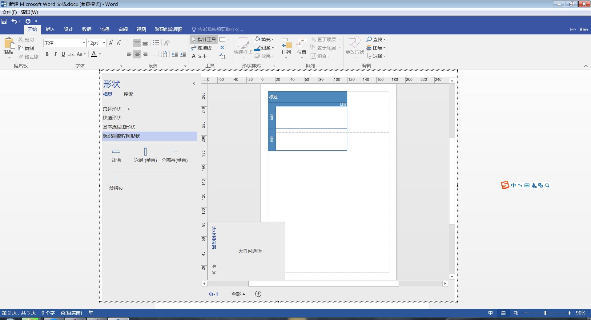The height and width of the screenshot is (320, 591).
Task: Toggle bold formatting
Action: point(47,54)
